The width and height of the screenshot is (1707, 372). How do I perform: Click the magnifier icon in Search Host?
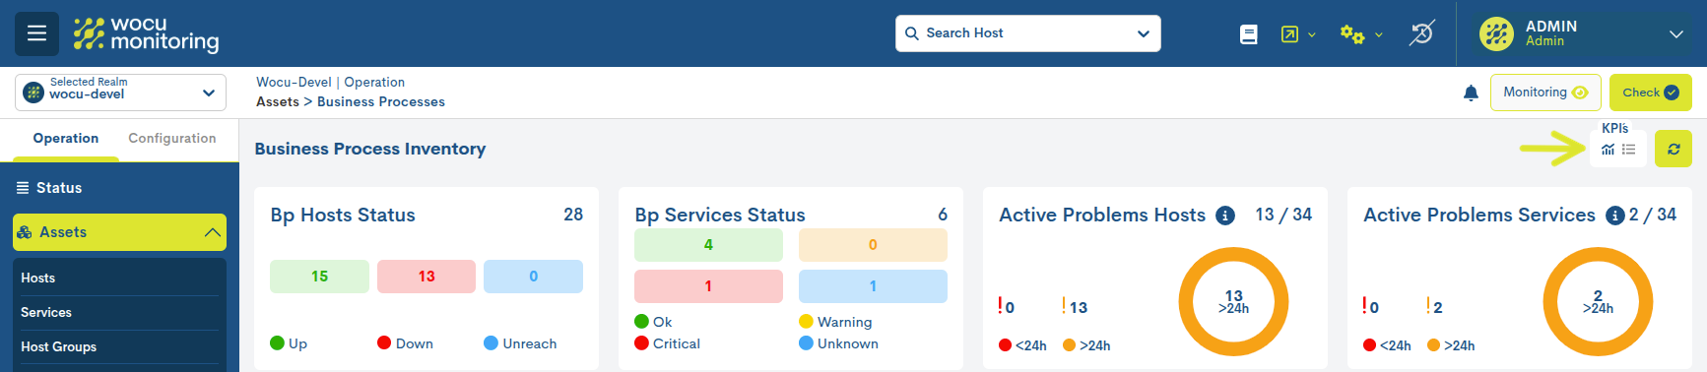point(912,33)
